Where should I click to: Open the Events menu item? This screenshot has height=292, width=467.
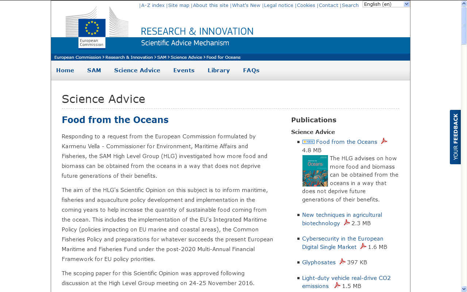[184, 70]
